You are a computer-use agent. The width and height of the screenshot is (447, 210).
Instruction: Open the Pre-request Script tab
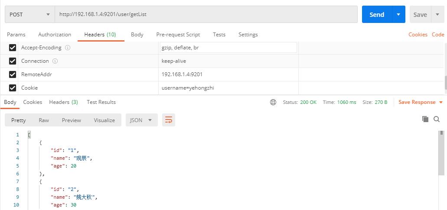pos(178,35)
